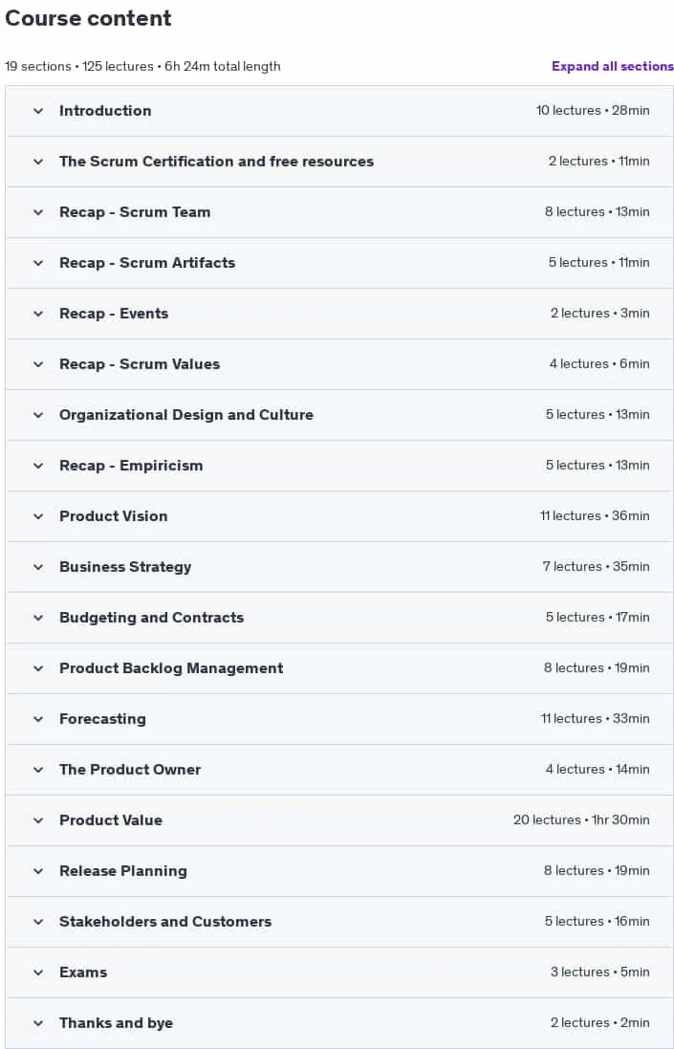Image resolution: width=674 pixels, height=1049 pixels.
Task: Open Release Planning section row
Action: [340, 871]
